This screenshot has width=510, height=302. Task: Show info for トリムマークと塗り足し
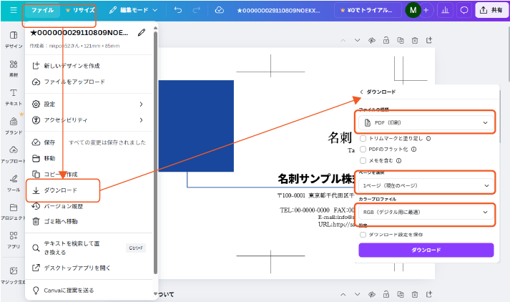[x=428, y=139]
